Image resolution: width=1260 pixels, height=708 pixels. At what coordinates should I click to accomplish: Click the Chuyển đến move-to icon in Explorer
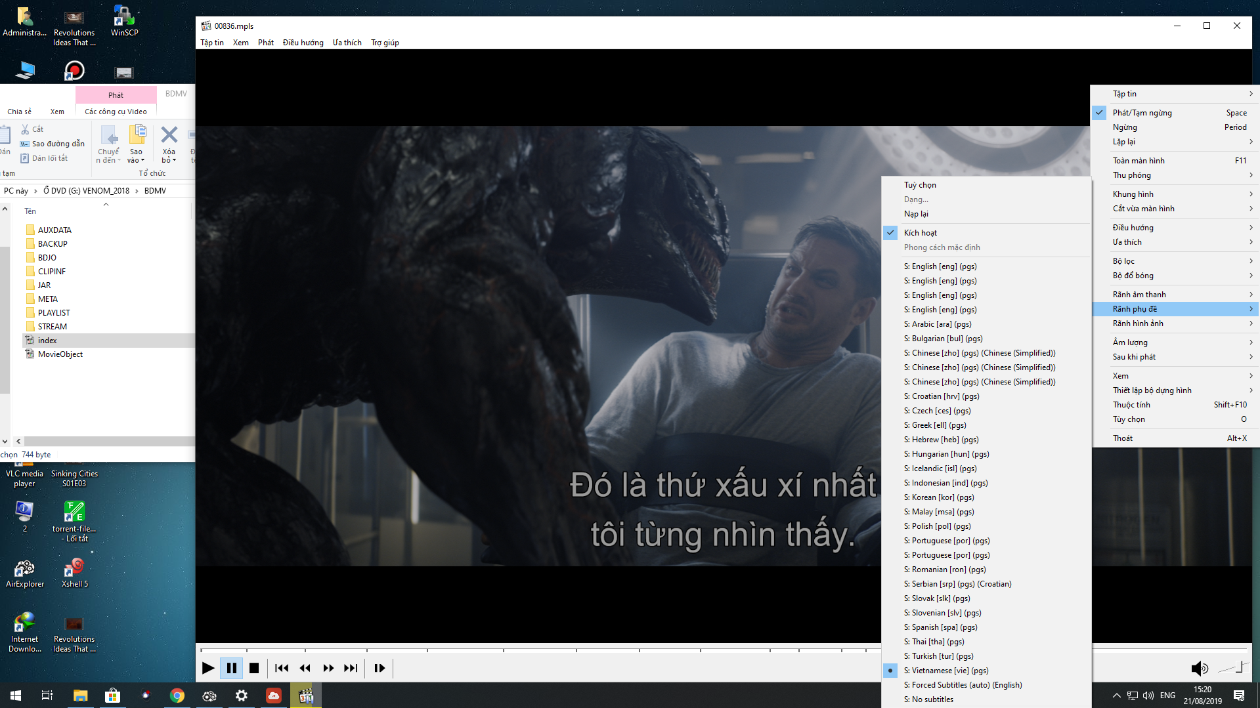click(108, 144)
